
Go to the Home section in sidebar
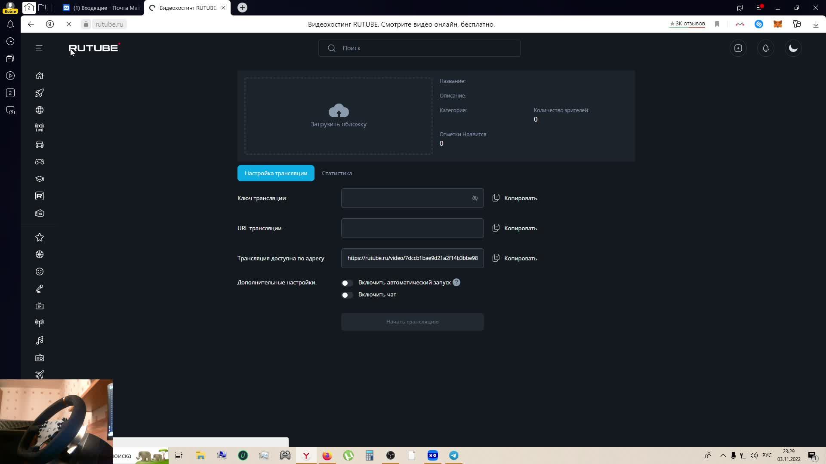pos(40,76)
